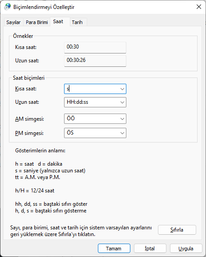
Task: Click the Saat biçimleri group heading
Action: pyautogui.click(x=28, y=78)
